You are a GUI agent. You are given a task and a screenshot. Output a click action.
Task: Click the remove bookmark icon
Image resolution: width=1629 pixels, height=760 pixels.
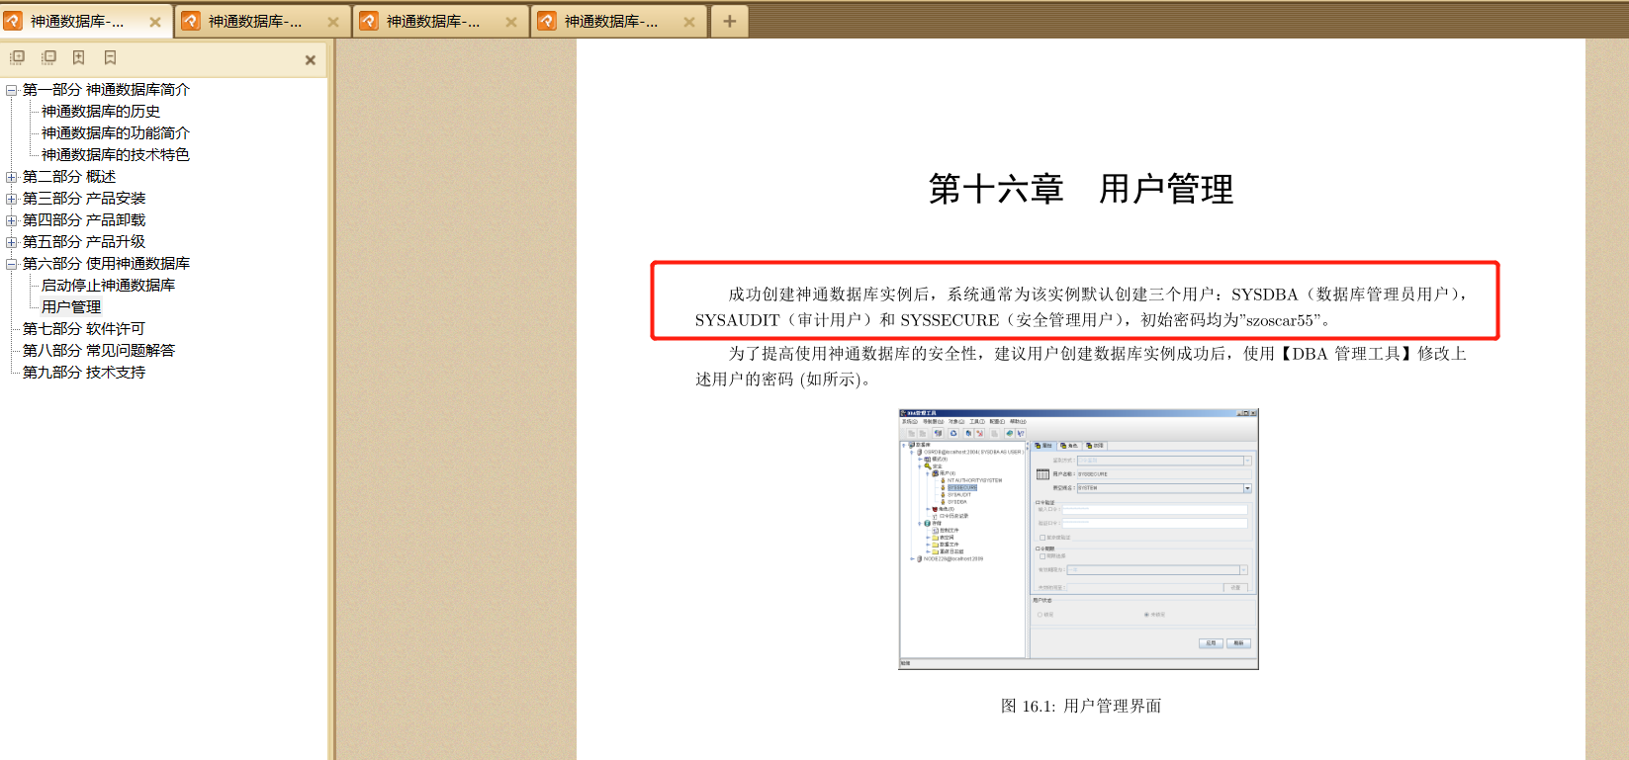110,58
